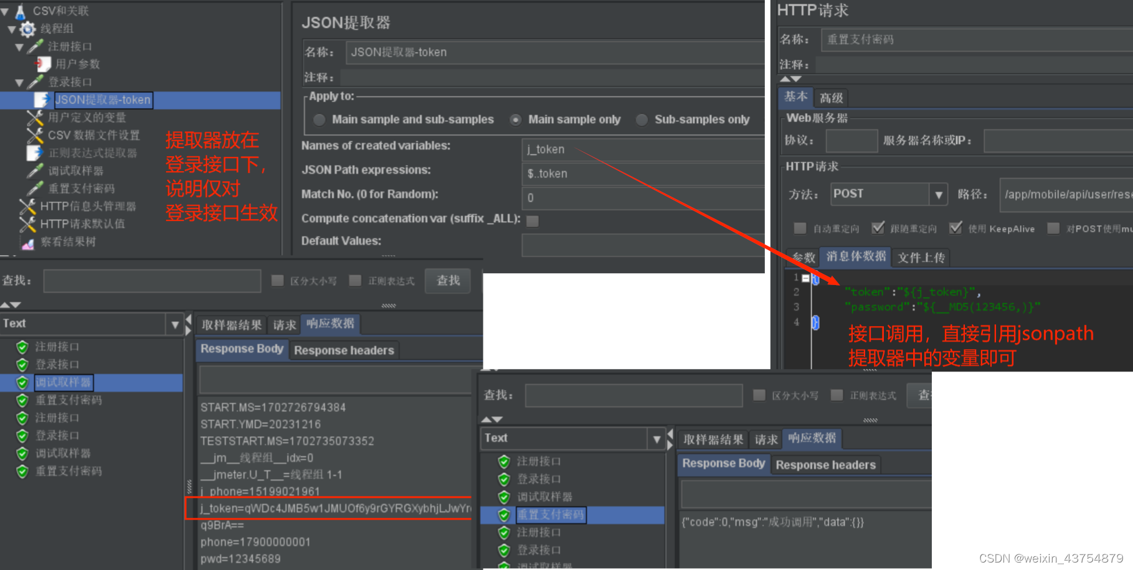This screenshot has height=570, width=1133.
Task: Toggle 区分大小写 checkbox in left search bar
Action: 278,281
